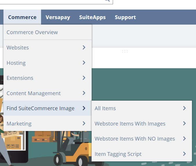Choose Webstore Items With NO Images
The width and height of the screenshot is (196, 166).
tap(142, 139)
